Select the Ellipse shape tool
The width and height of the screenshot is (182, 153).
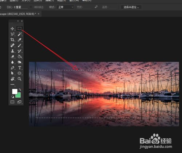[19, 73]
